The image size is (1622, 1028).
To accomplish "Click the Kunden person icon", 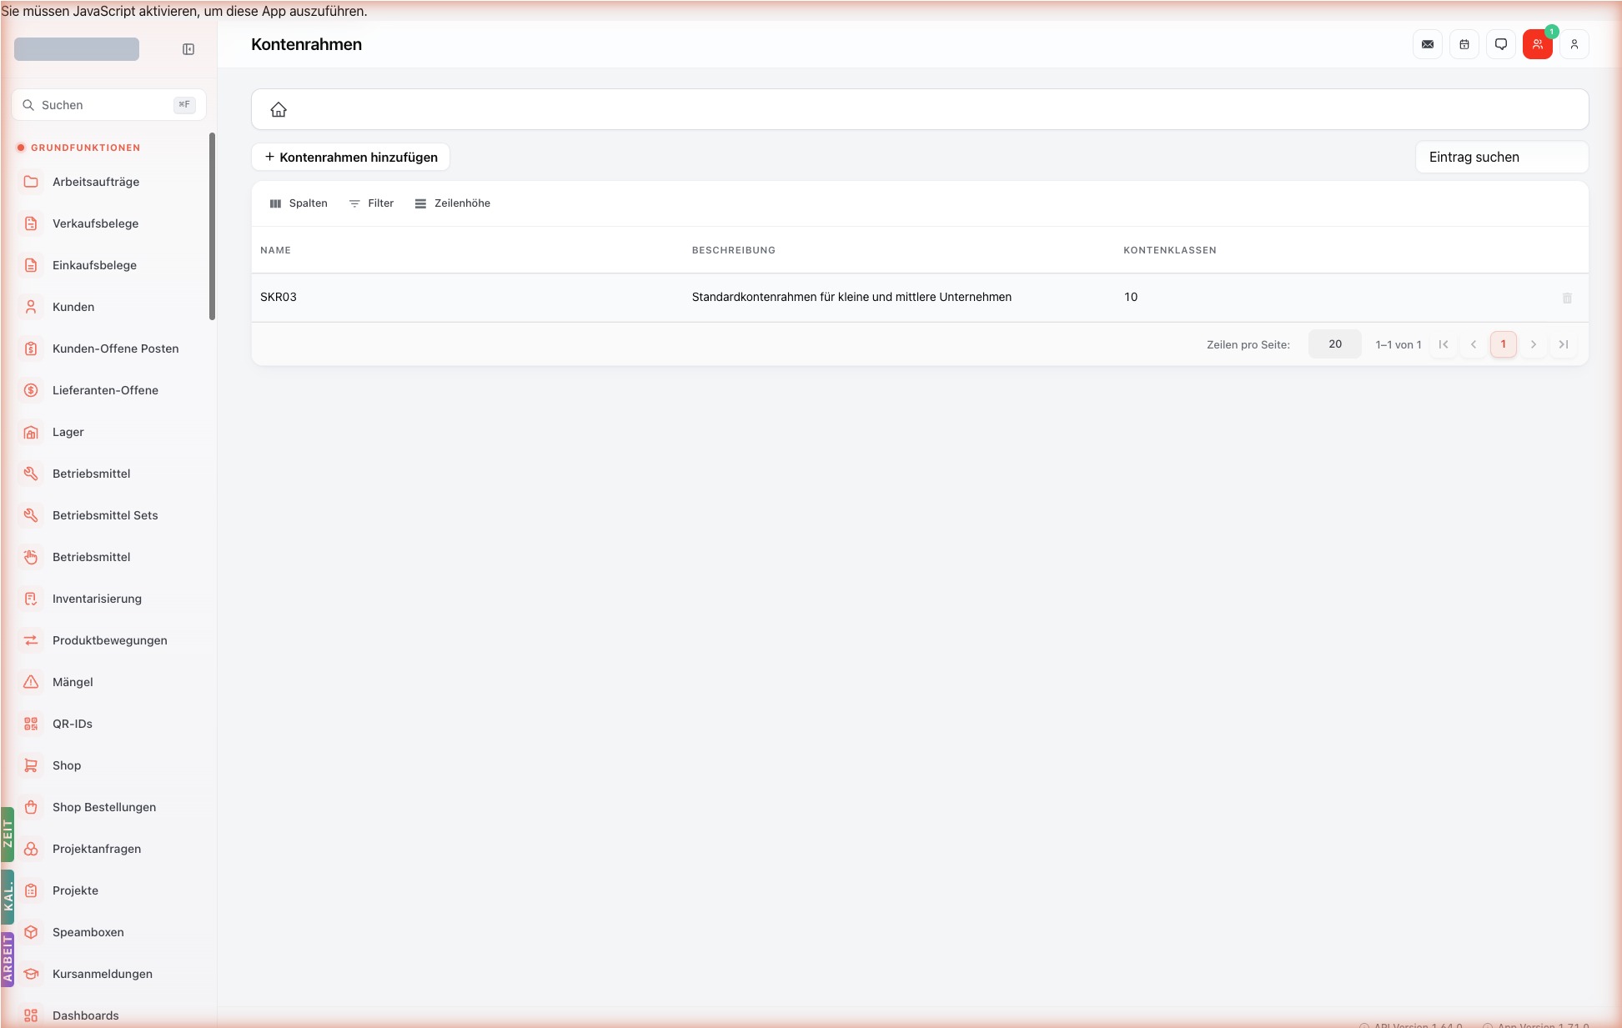I will 31,307.
